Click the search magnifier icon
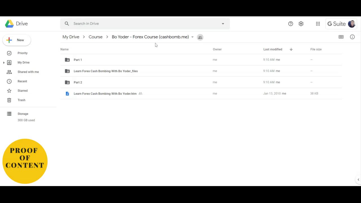The image size is (361, 203). [67, 24]
